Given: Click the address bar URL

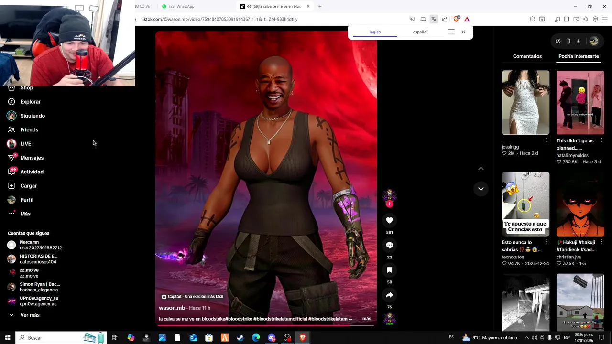Looking at the screenshot, I should point(219,19).
